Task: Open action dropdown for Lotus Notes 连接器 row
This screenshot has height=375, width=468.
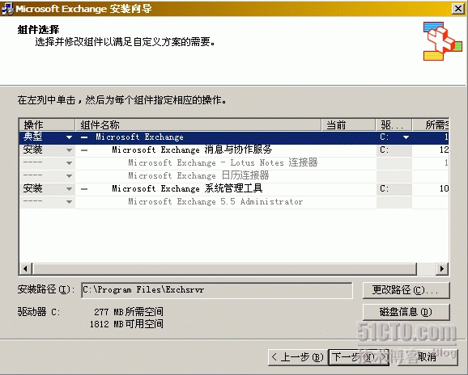Action: tap(70, 163)
